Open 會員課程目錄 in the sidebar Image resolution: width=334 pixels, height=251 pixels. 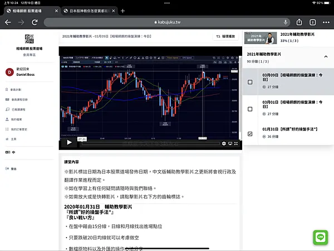pos(16,99)
